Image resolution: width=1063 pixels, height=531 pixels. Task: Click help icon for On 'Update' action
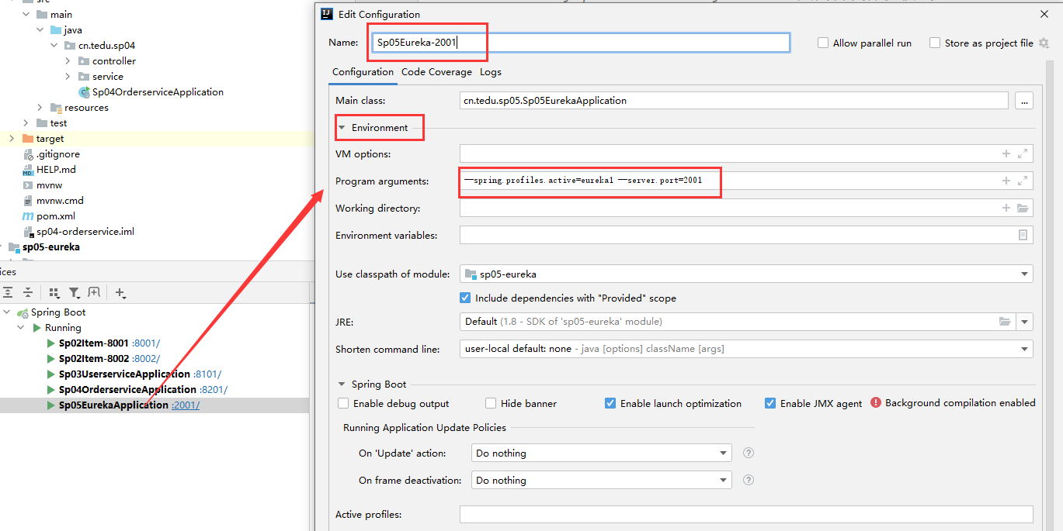pos(749,453)
